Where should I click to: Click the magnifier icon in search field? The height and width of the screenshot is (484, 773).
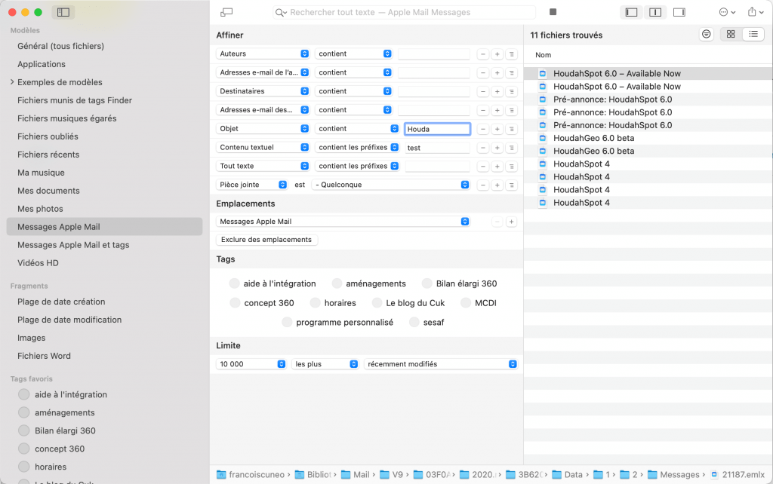(x=281, y=12)
